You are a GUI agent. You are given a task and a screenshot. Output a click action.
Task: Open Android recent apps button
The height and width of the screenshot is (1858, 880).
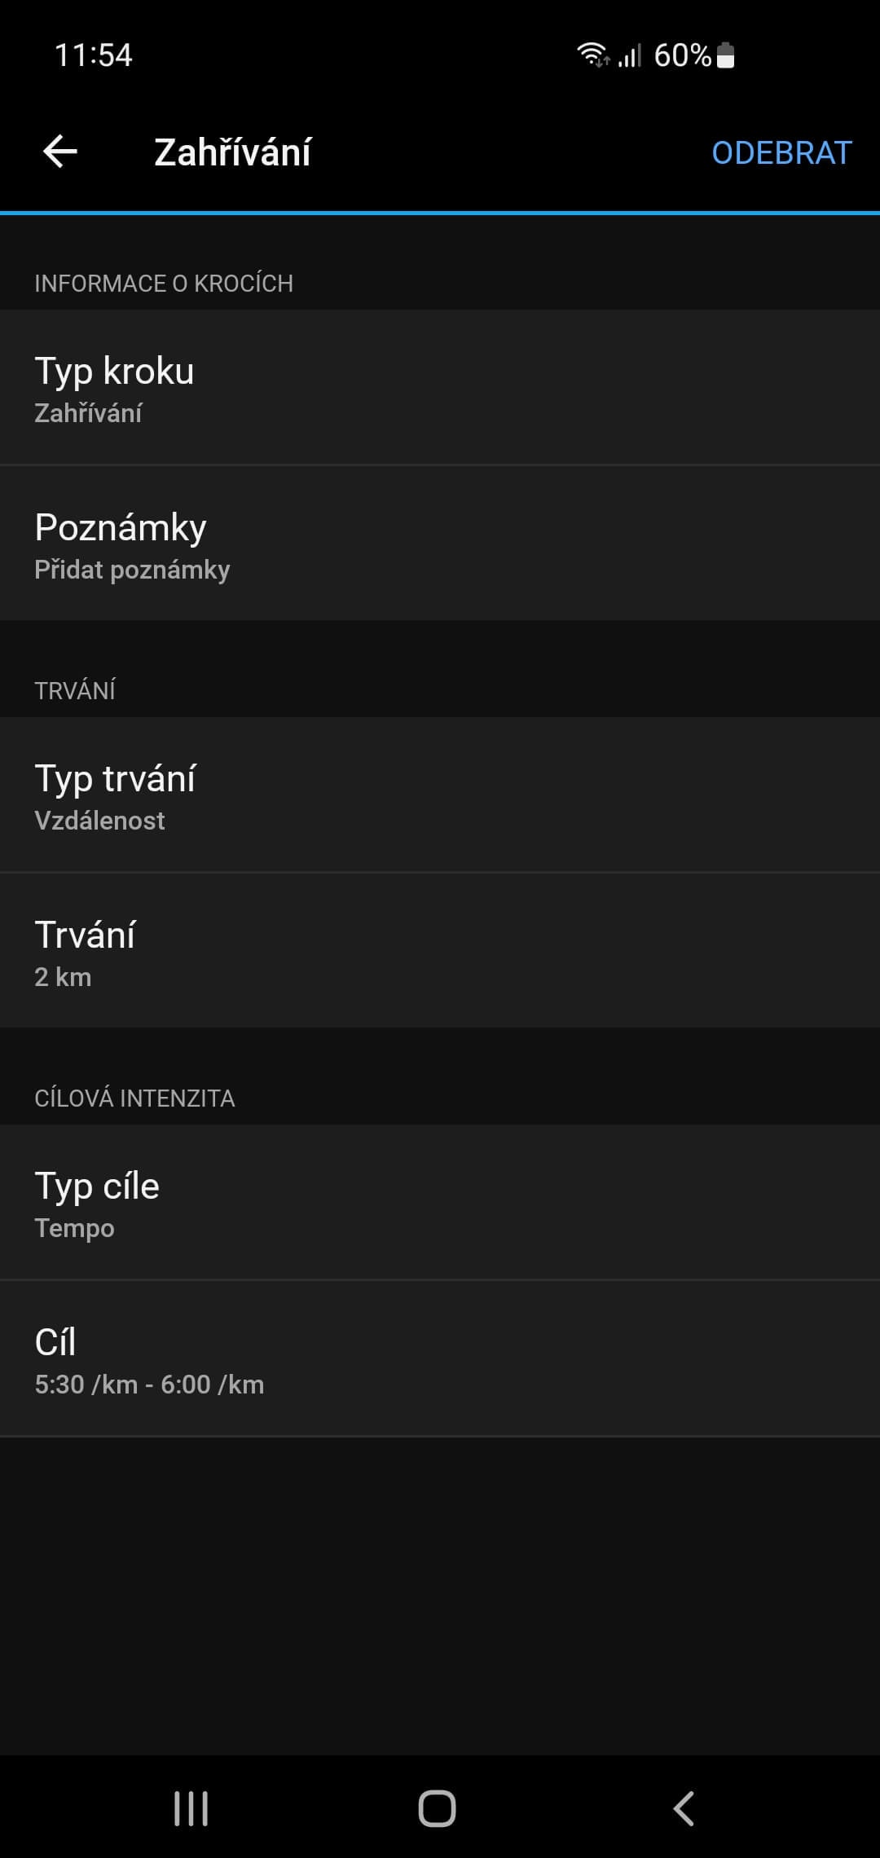point(191,1808)
